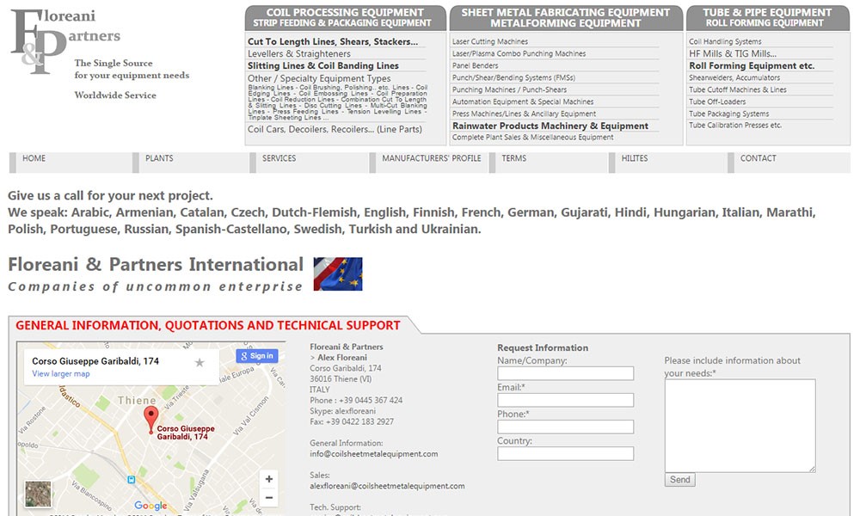
Task: Click the red map pin marker
Action: 150,420
